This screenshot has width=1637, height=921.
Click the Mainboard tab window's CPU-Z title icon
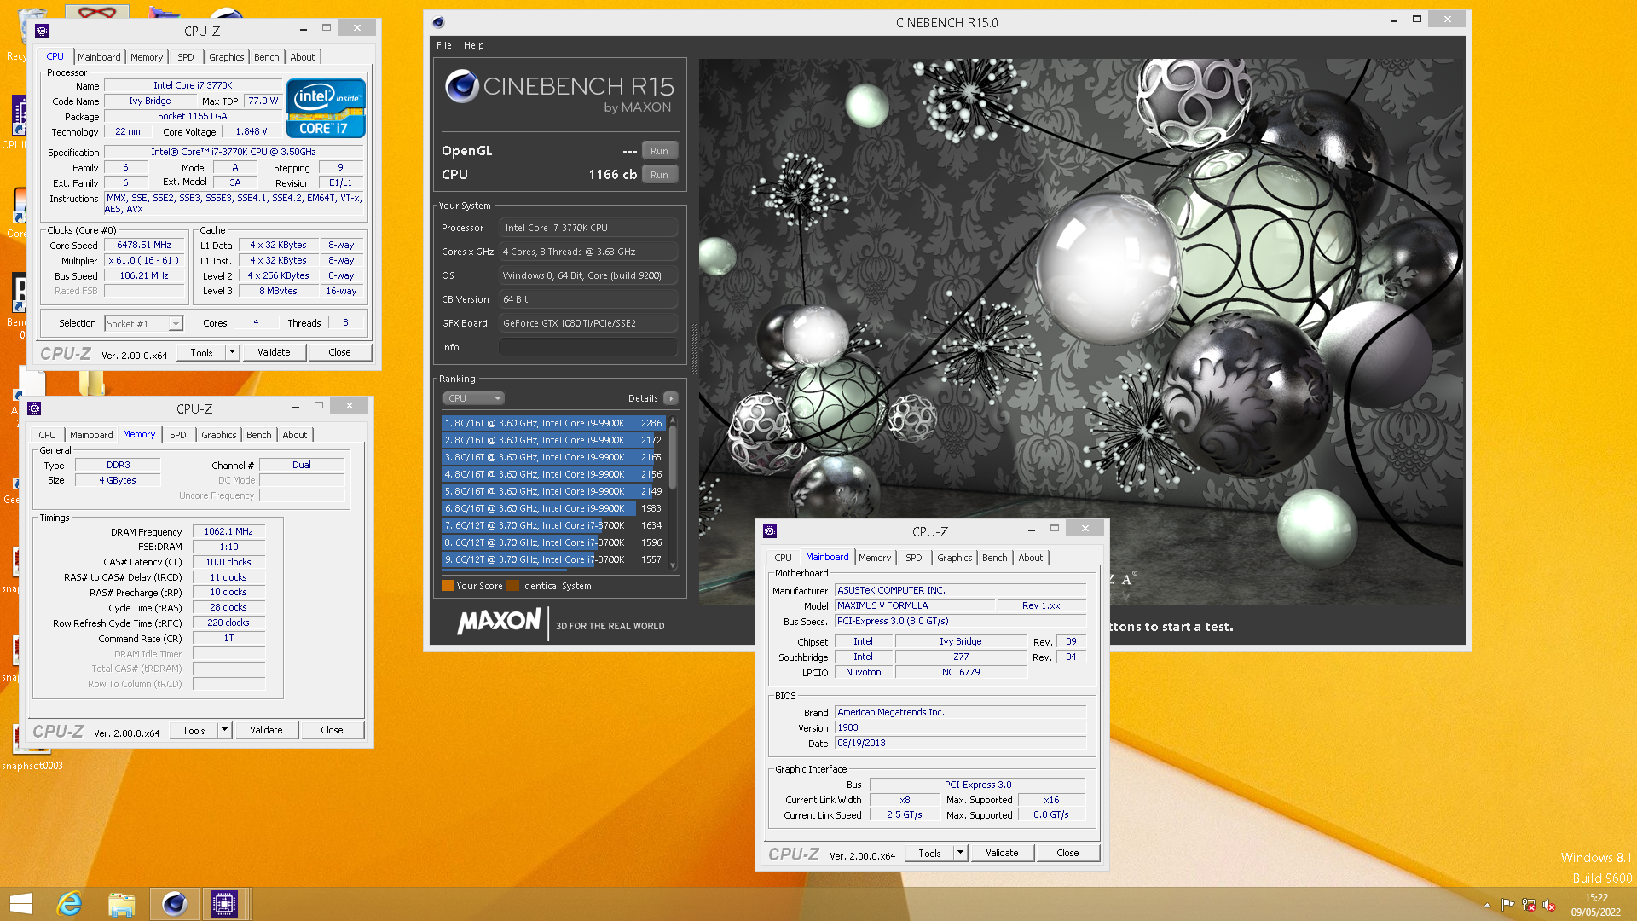click(770, 531)
